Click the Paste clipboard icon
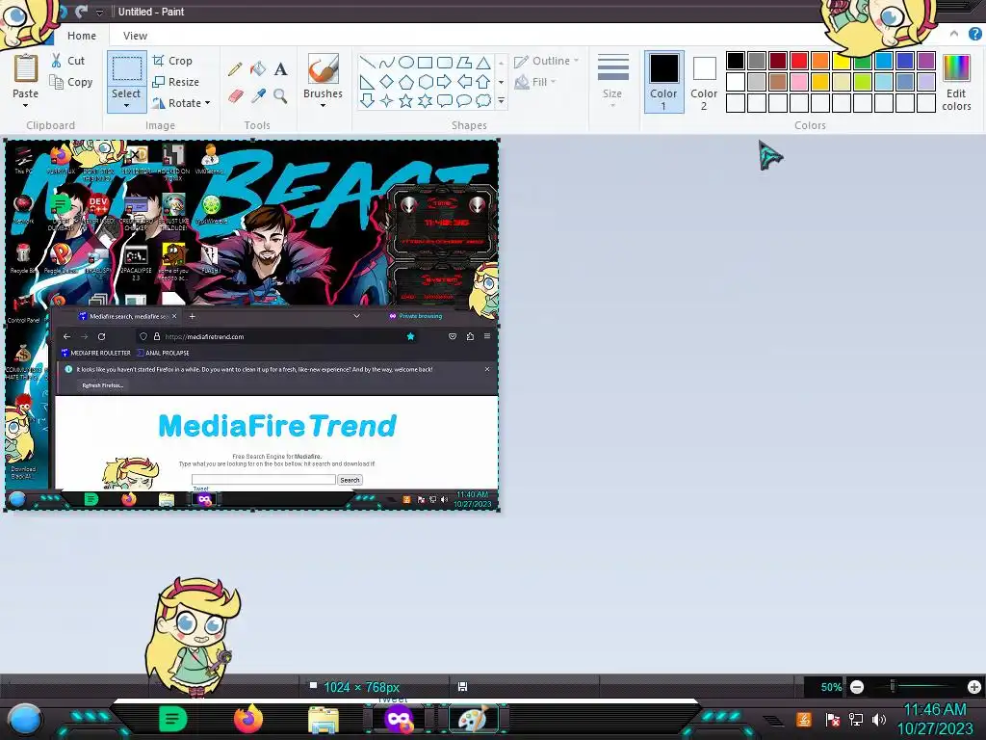 coord(26,68)
